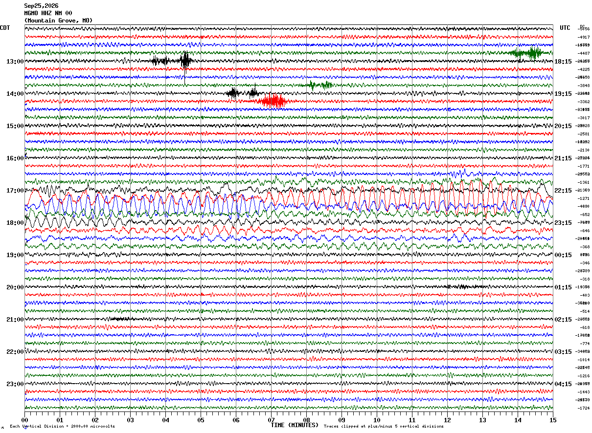Click the red seismic burst near minute 07
The image size is (592, 433).
(273, 101)
